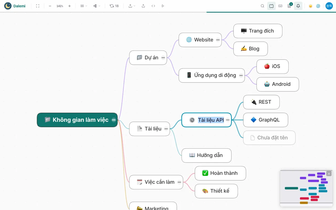This screenshot has height=210, width=336.
Task: Open the layout structure dropdown
Action: [97, 6]
